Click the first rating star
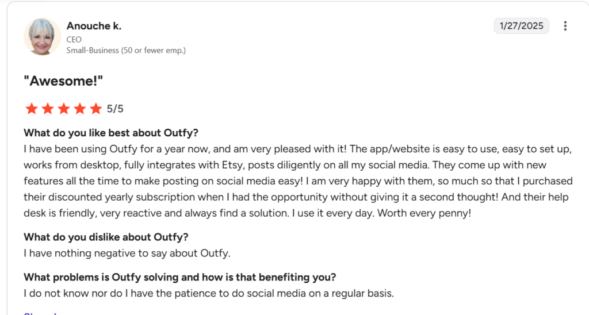589x315 pixels. (x=31, y=109)
